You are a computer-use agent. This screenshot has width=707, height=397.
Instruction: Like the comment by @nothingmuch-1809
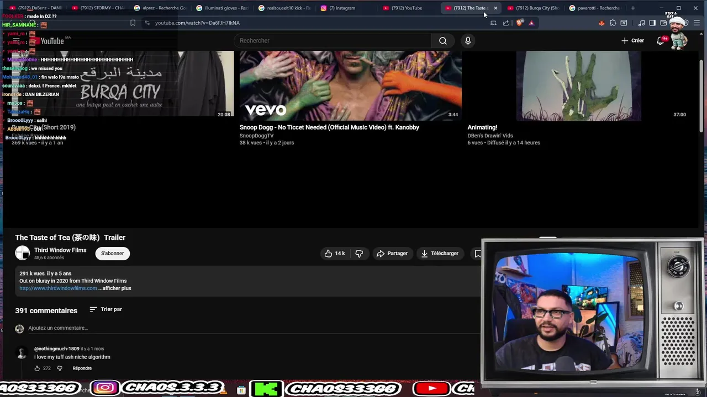coord(37,368)
